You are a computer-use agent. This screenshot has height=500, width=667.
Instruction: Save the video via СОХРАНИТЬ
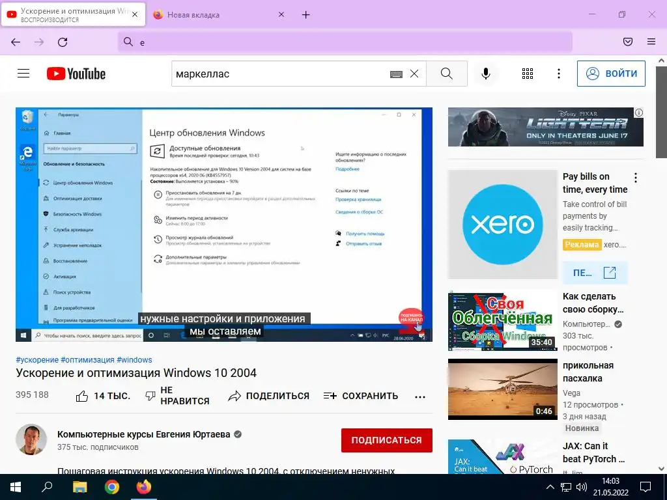pyautogui.click(x=360, y=396)
